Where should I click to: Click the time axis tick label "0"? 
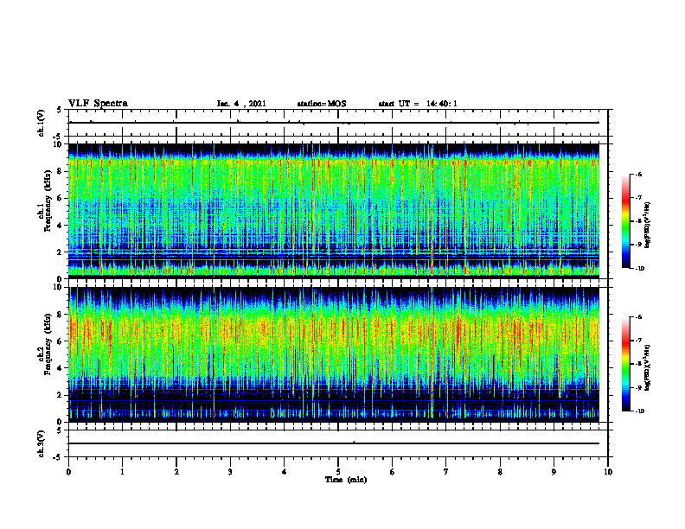click(68, 472)
